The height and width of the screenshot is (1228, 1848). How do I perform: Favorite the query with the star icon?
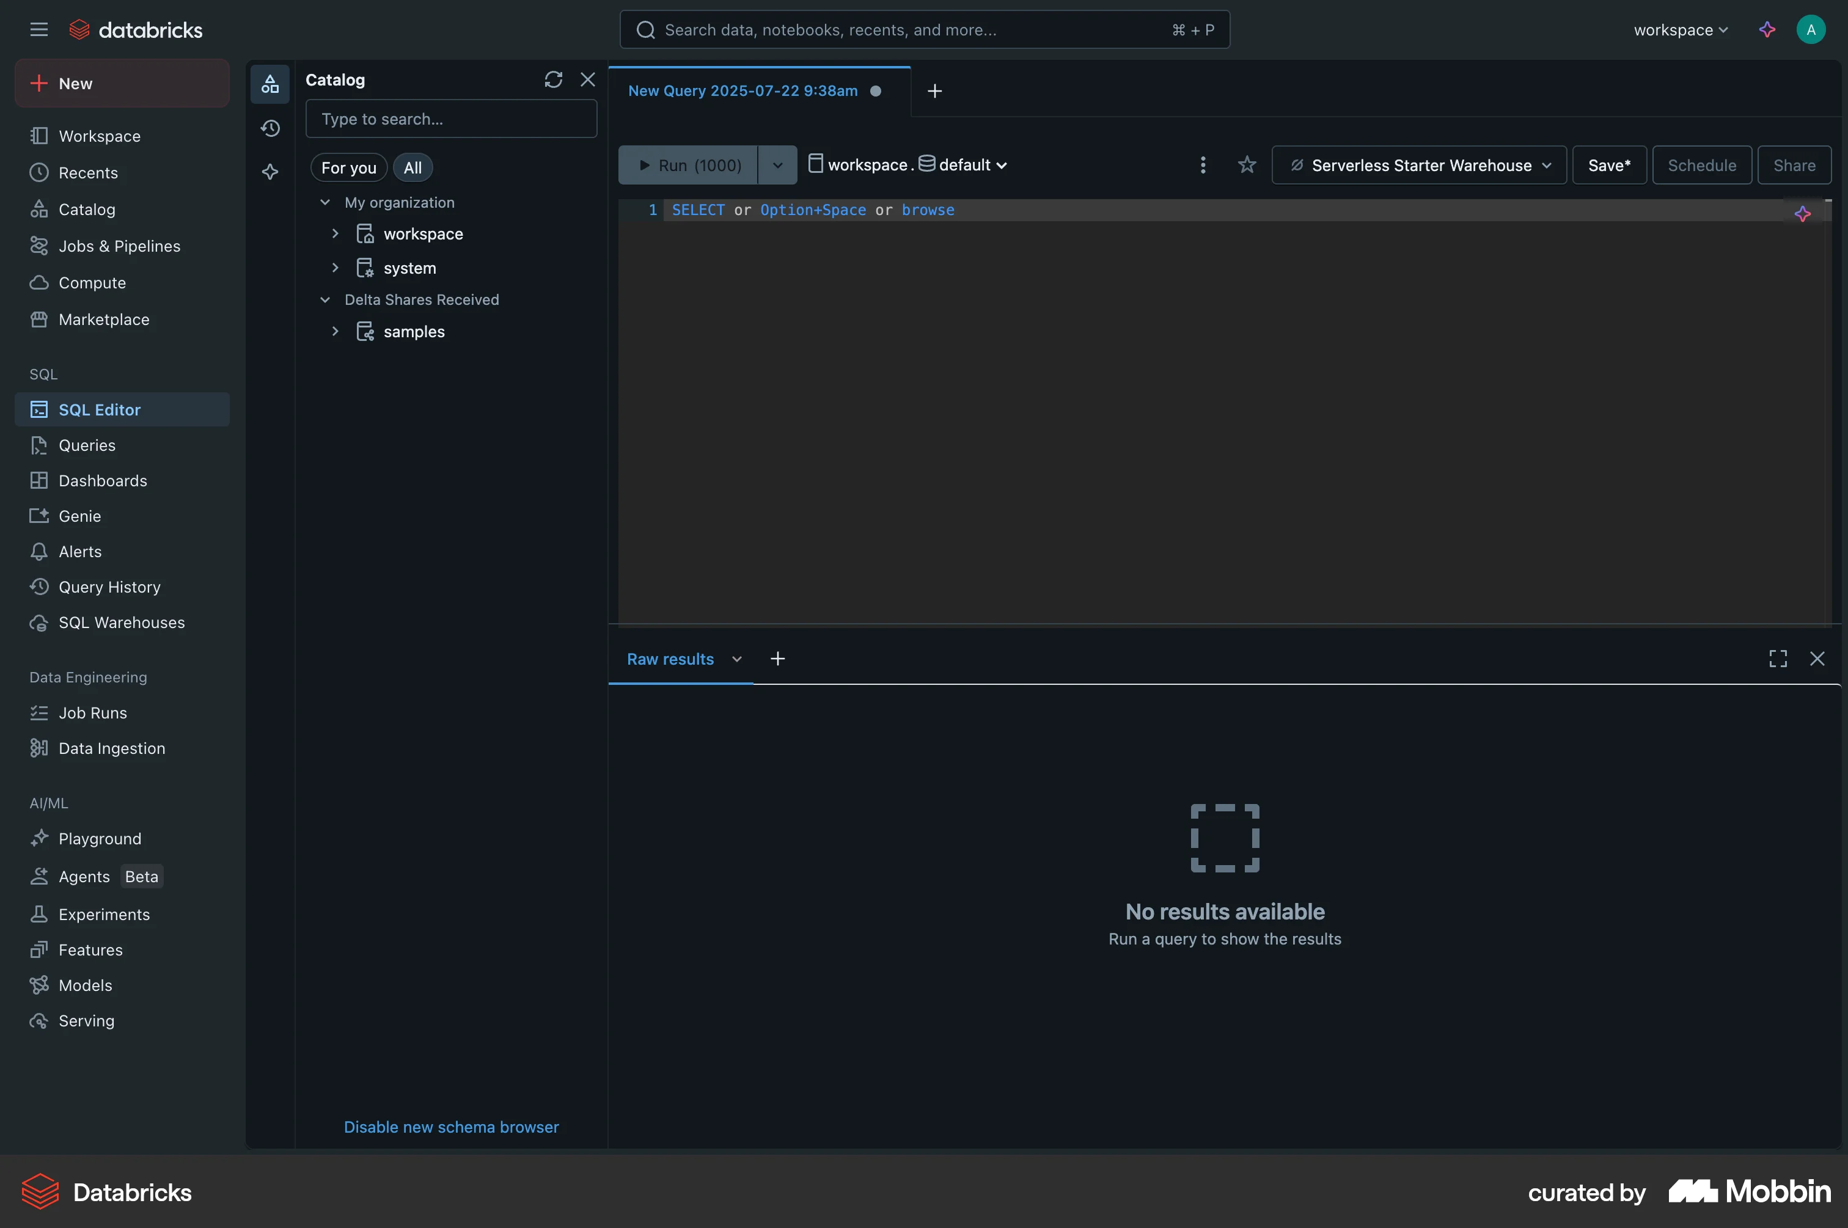1247,165
